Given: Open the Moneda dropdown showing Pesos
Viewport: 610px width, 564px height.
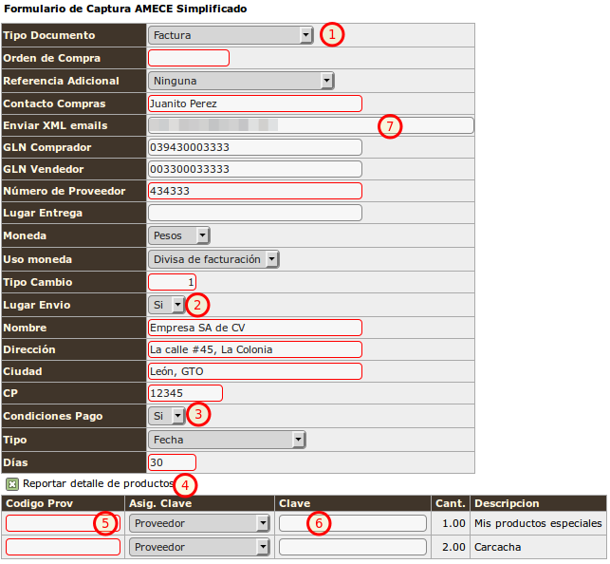Looking at the screenshot, I should (179, 235).
